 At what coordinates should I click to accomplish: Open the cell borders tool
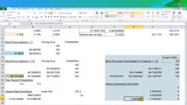28,17
